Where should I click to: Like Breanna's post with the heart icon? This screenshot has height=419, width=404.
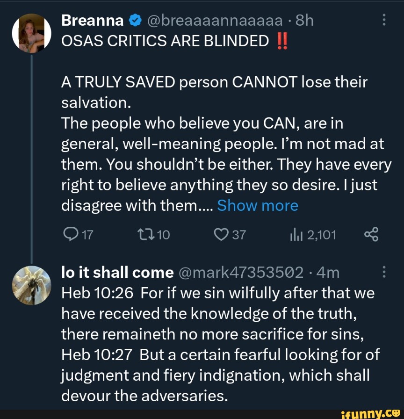219,235
